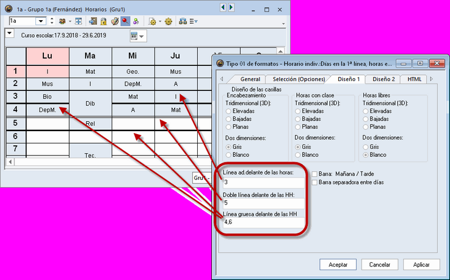Click the groups people icon in toolbar
Screen dimensions: 450x280
62,21
